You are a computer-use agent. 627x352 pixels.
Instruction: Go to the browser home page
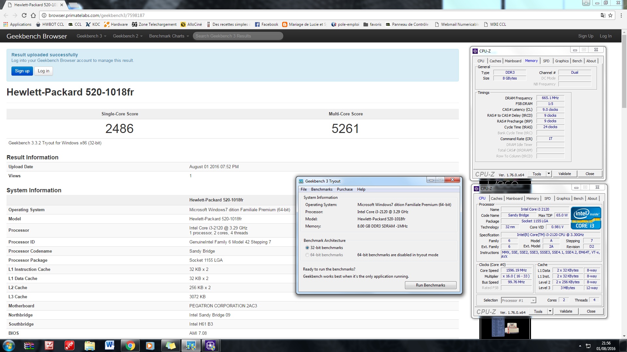pyautogui.click(x=33, y=15)
